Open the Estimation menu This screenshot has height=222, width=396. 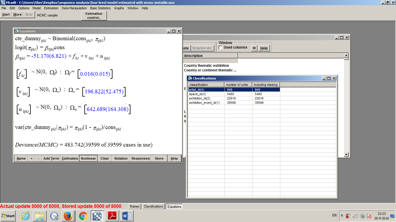click(51, 8)
